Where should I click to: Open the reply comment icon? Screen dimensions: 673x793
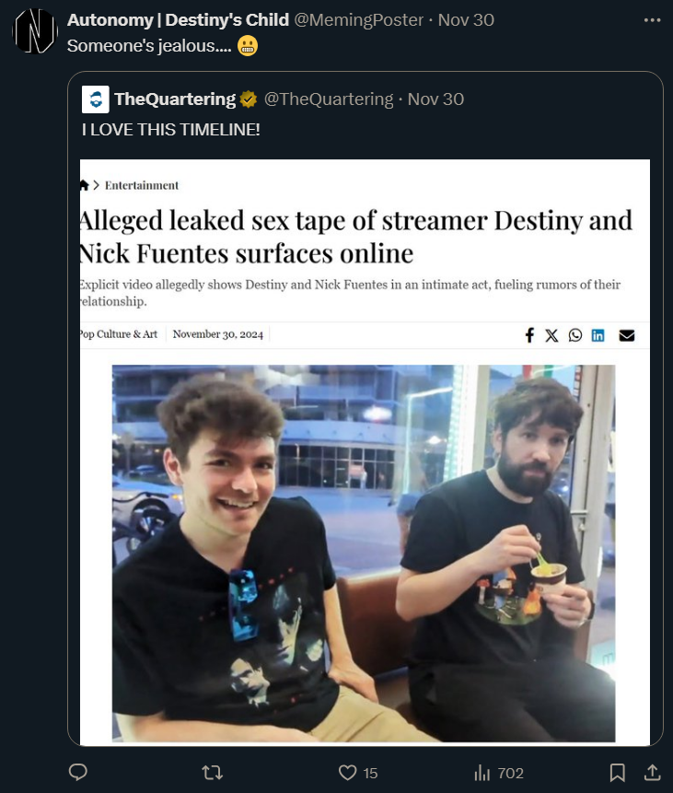[x=78, y=772]
